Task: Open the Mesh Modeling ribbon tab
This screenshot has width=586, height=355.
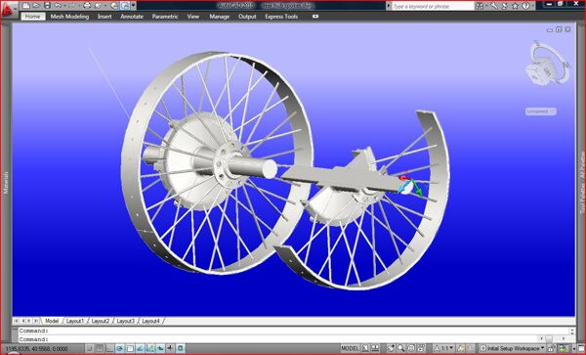Action: [x=69, y=17]
